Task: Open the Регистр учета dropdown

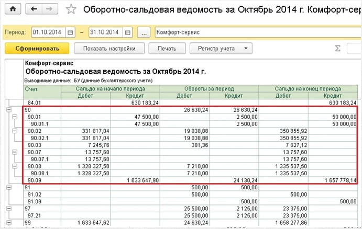Action: [x=221, y=49]
